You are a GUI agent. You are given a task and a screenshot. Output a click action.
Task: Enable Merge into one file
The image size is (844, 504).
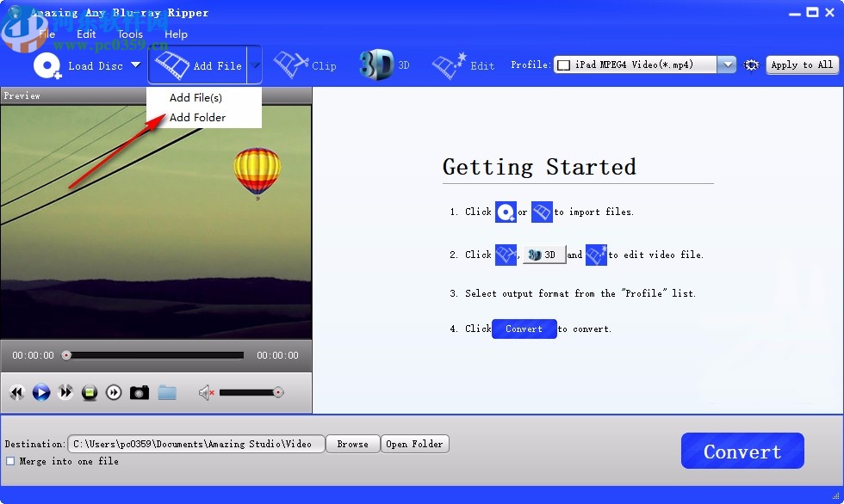(x=10, y=461)
